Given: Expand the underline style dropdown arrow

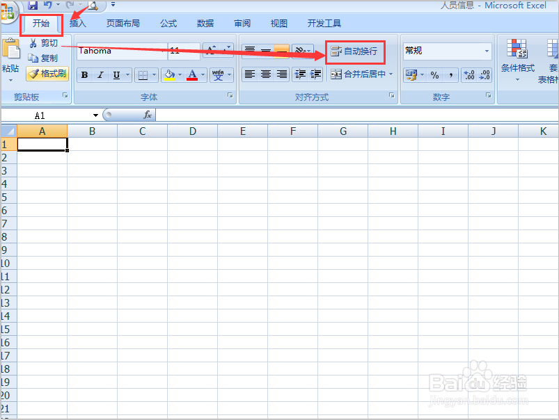Looking at the screenshot, I should pos(127,75).
